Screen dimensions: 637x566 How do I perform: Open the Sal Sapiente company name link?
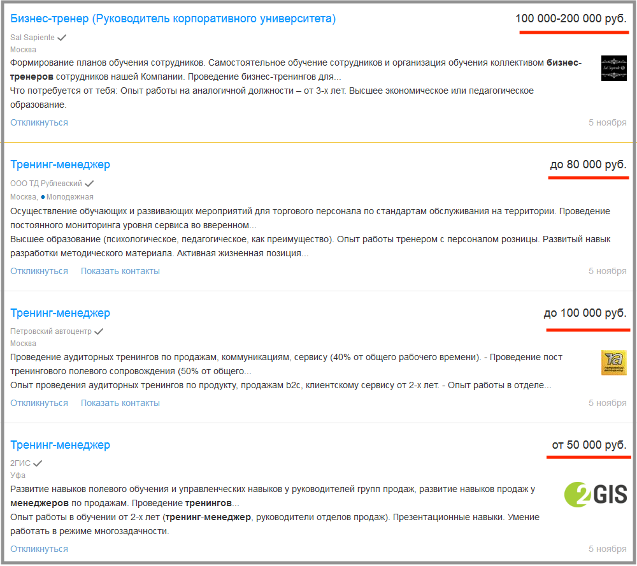[x=32, y=38]
